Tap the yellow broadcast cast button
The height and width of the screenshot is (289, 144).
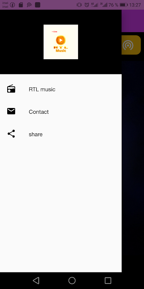[x=131, y=45]
